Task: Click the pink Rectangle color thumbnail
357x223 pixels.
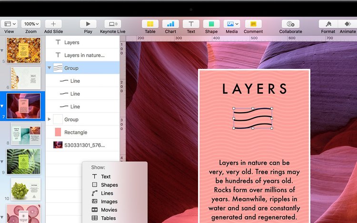Action: pyautogui.click(x=58, y=132)
